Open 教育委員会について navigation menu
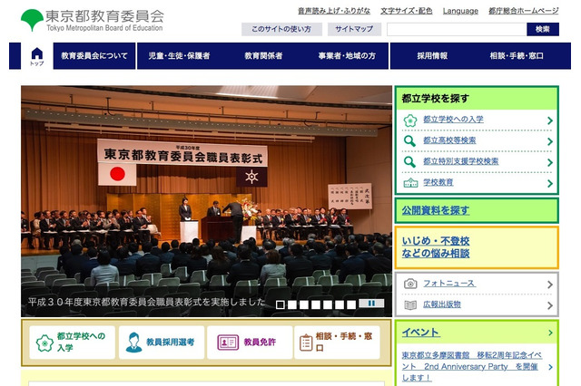This screenshot has width=581, height=386. (94, 56)
